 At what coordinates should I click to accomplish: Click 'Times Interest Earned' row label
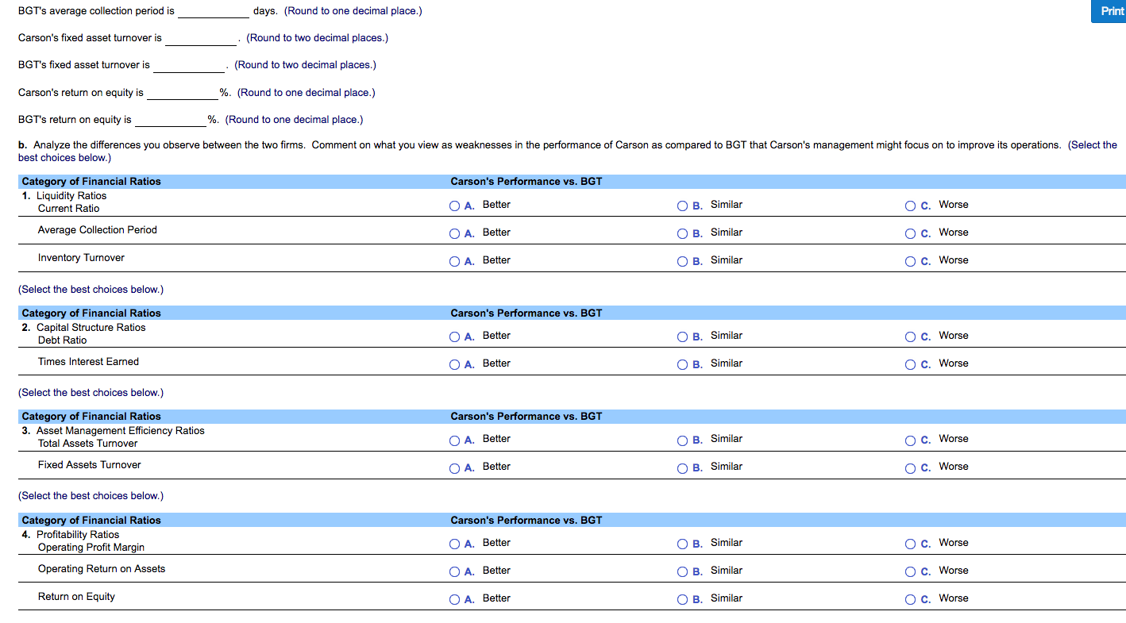88,362
